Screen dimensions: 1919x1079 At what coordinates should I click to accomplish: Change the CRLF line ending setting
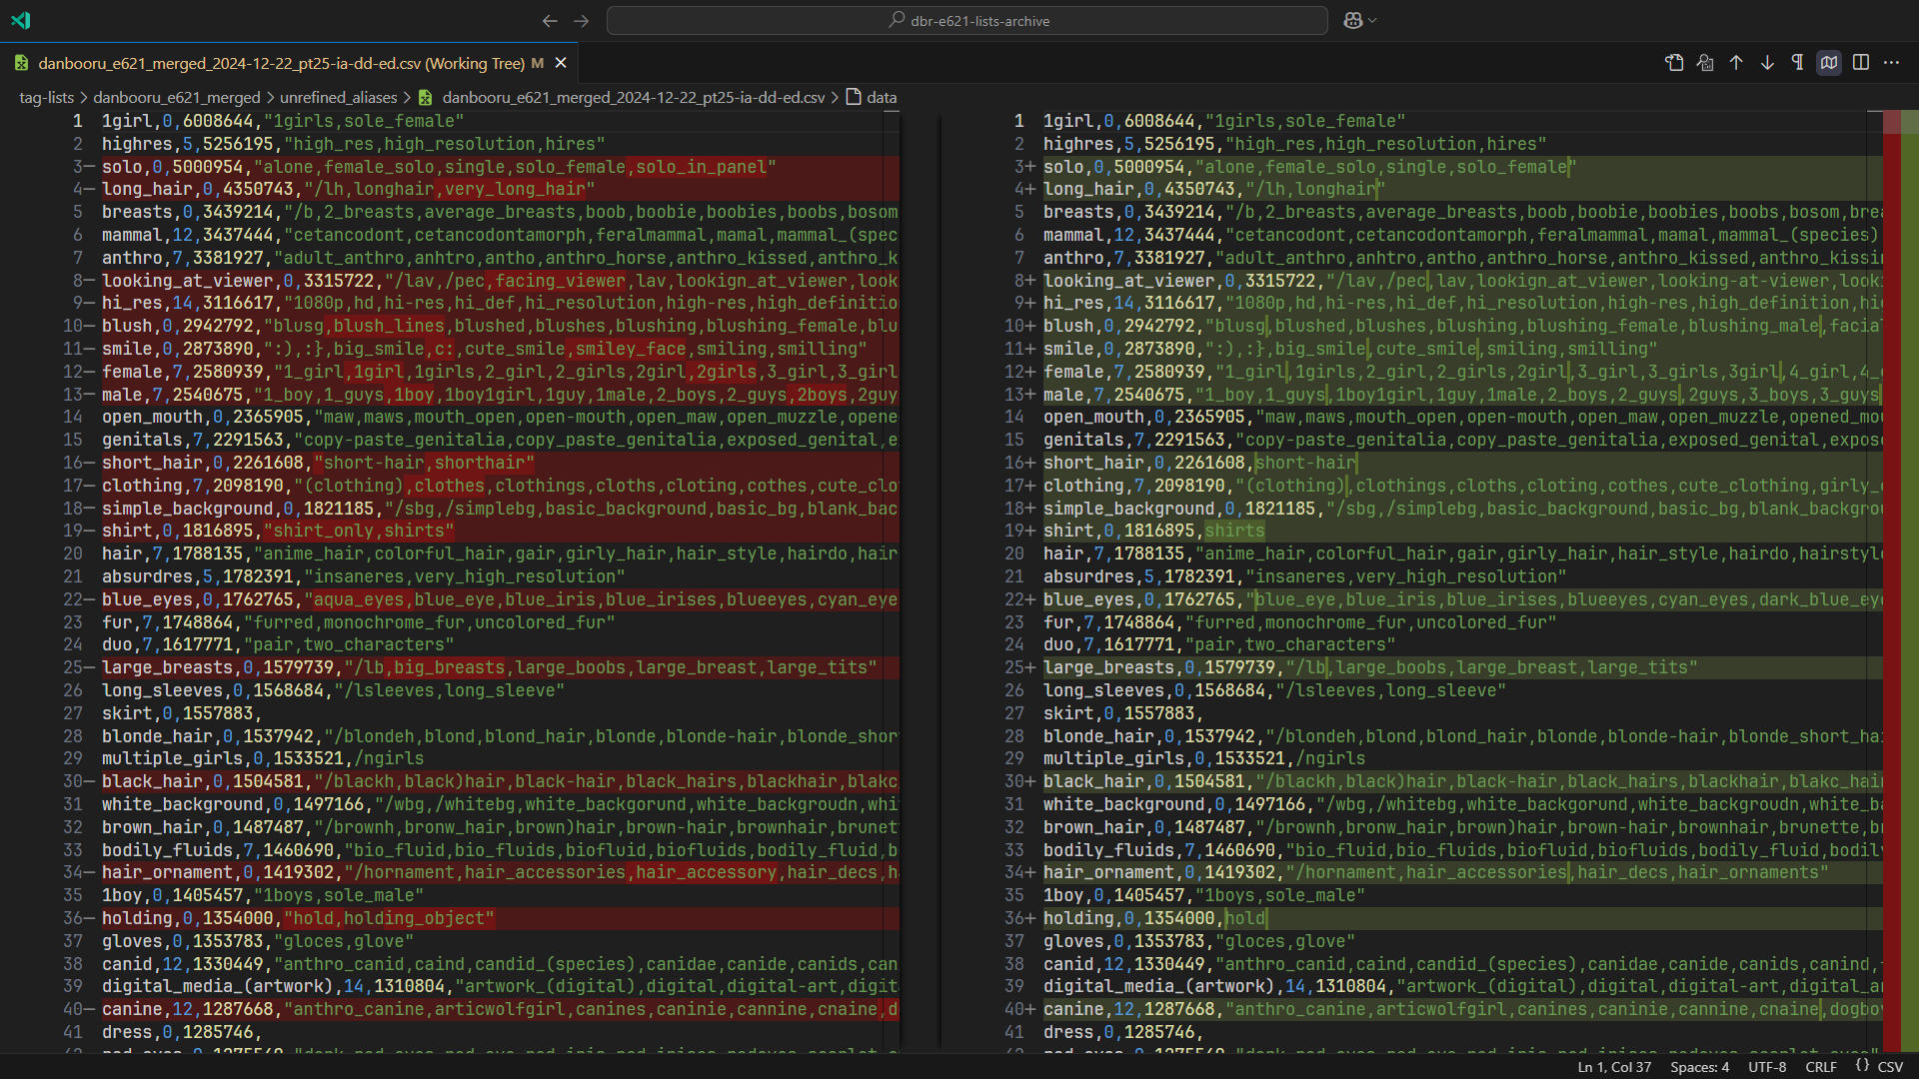pos(1820,1066)
